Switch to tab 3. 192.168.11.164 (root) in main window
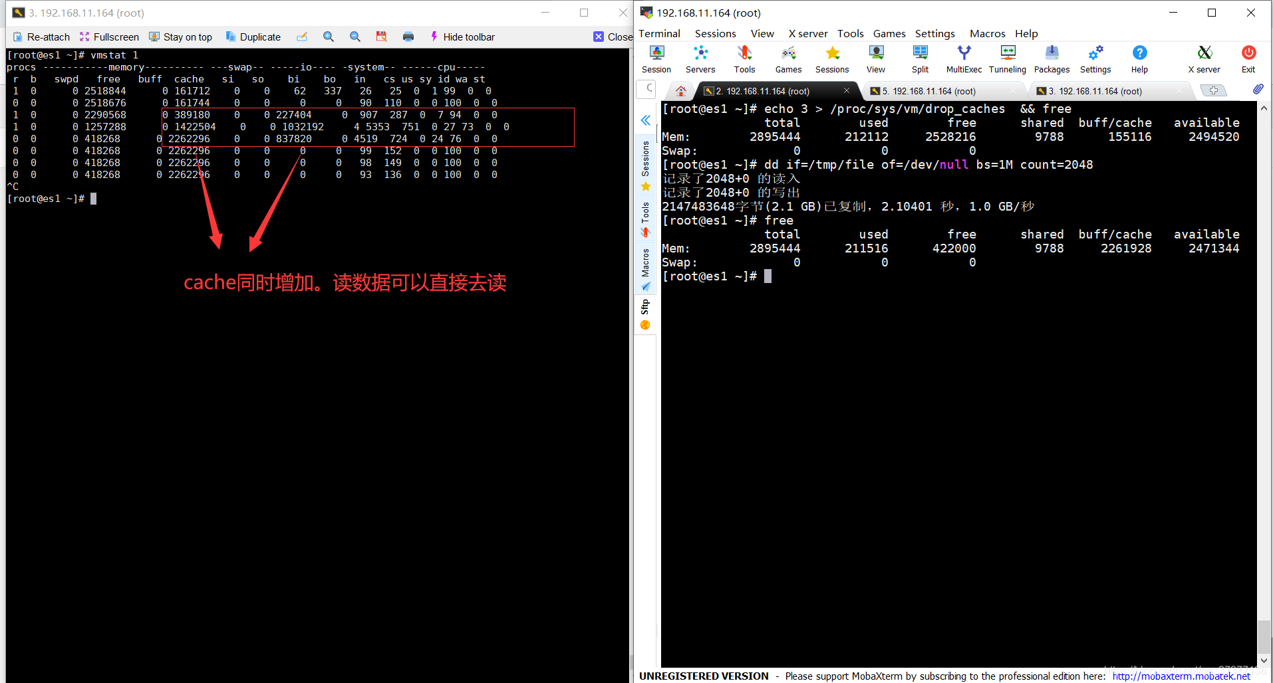1273x683 pixels. pos(1095,91)
